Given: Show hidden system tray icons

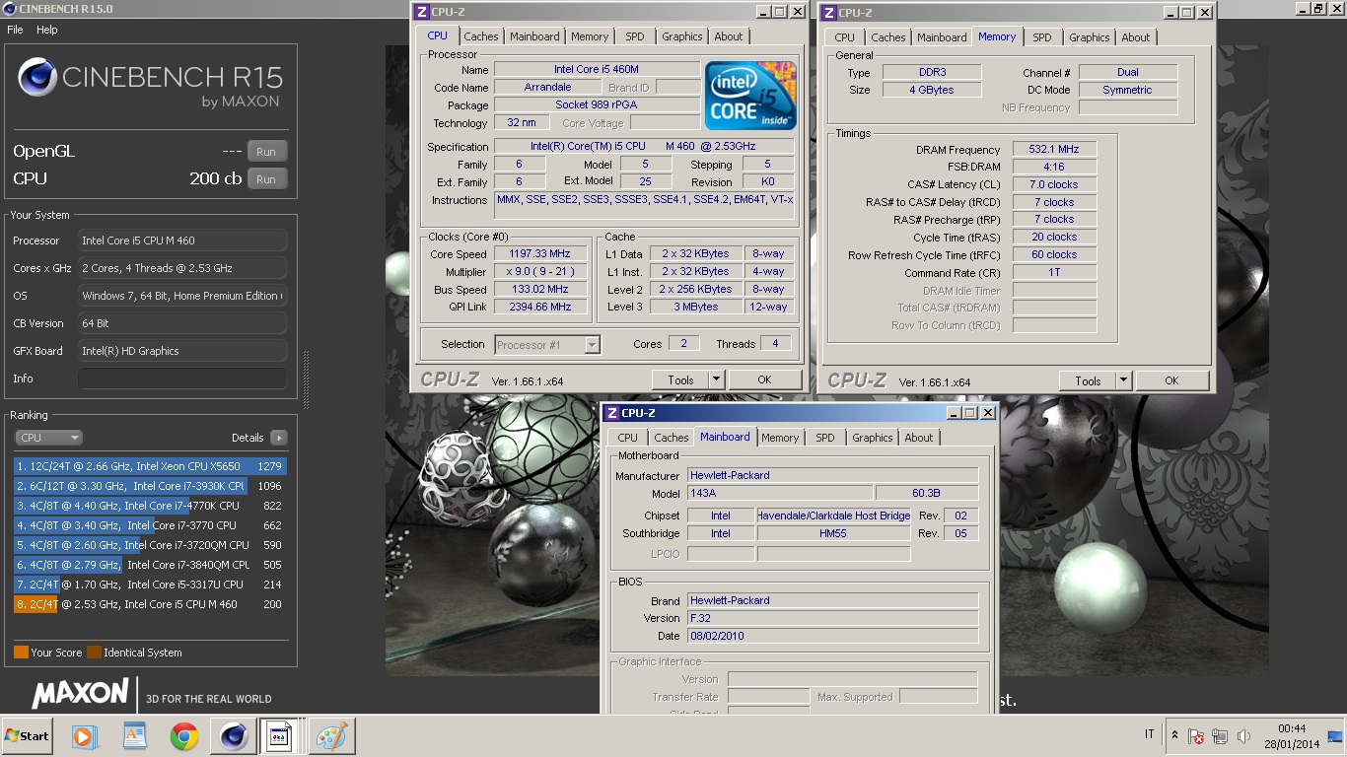Looking at the screenshot, I should click(1174, 735).
